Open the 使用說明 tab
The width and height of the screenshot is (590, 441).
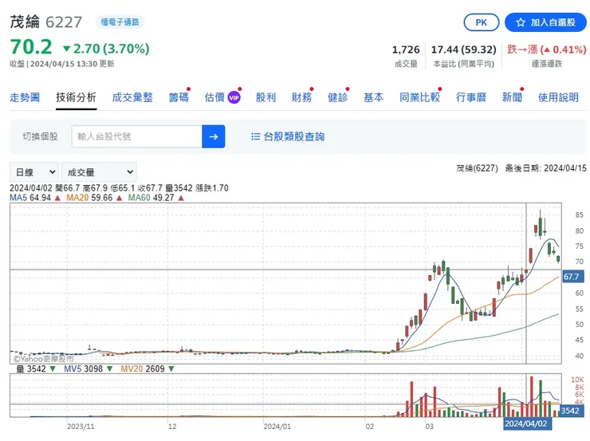pos(558,97)
